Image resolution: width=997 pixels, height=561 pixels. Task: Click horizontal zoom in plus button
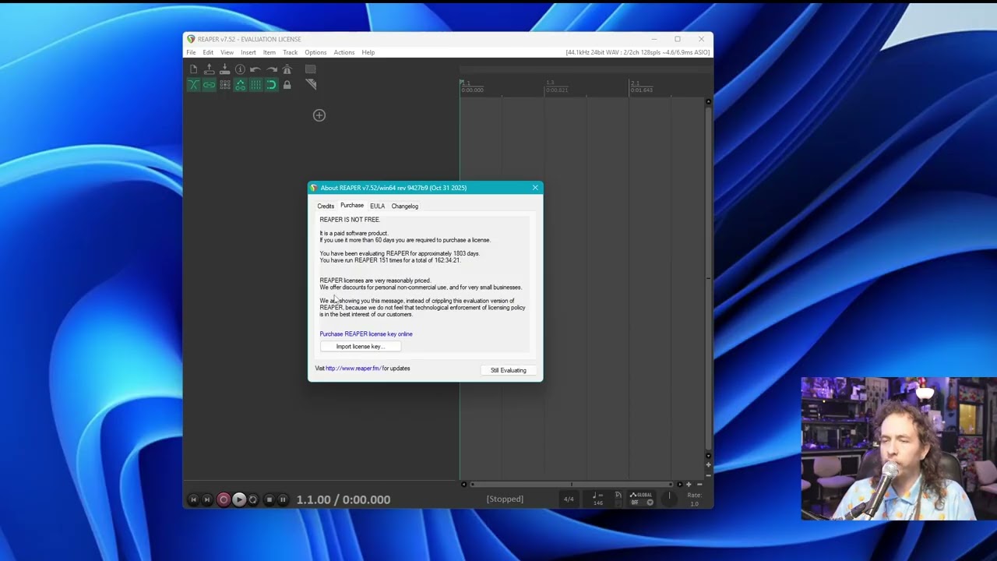click(x=689, y=484)
